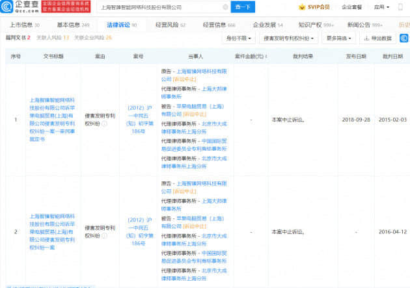Click row 2 result 本案中止诉讼
Screen dimensions: 410x288
click(x=288, y=232)
